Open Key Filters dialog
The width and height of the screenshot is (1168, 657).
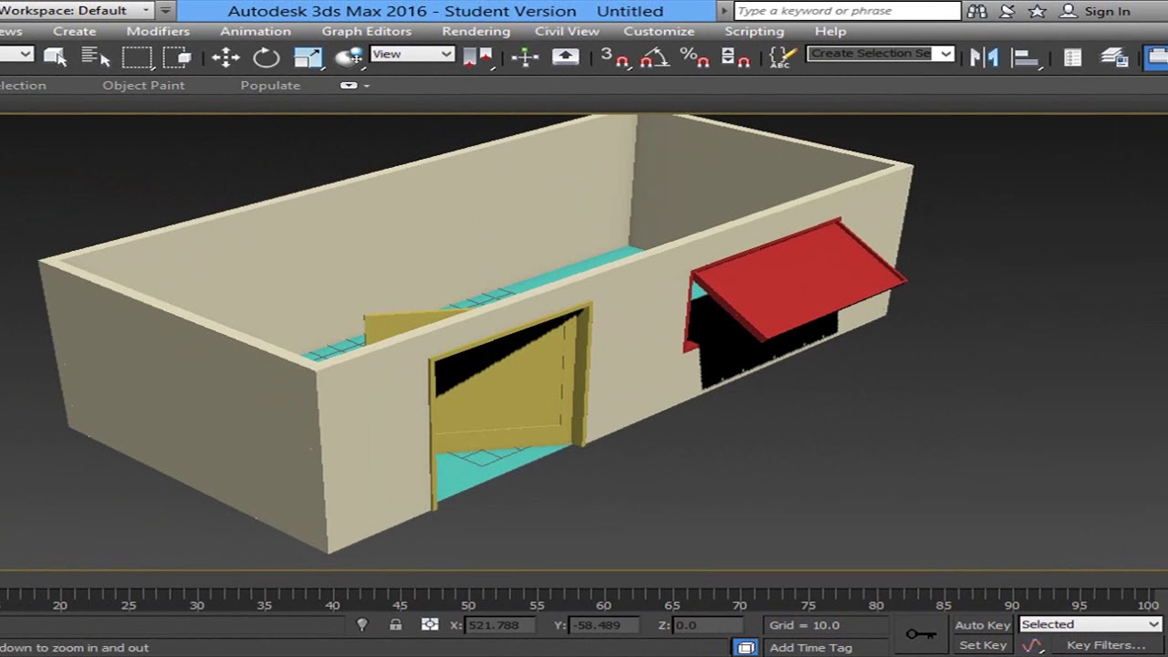coord(1106,645)
